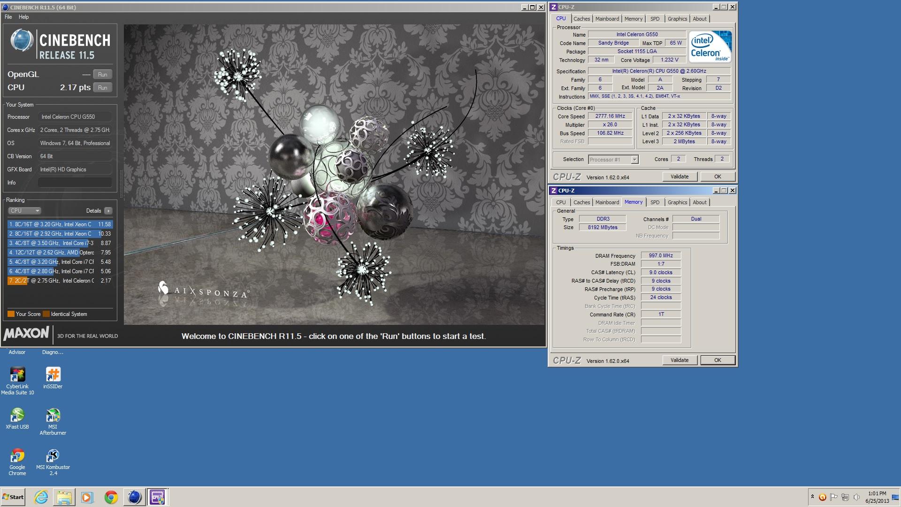Select the Graphics tab in bottom CPU-Z window
The height and width of the screenshot is (507, 901).
(677, 202)
